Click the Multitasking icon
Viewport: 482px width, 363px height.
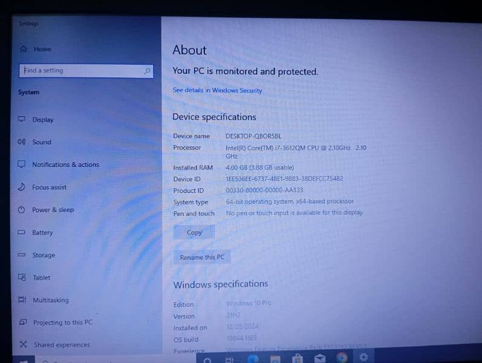[x=22, y=299]
